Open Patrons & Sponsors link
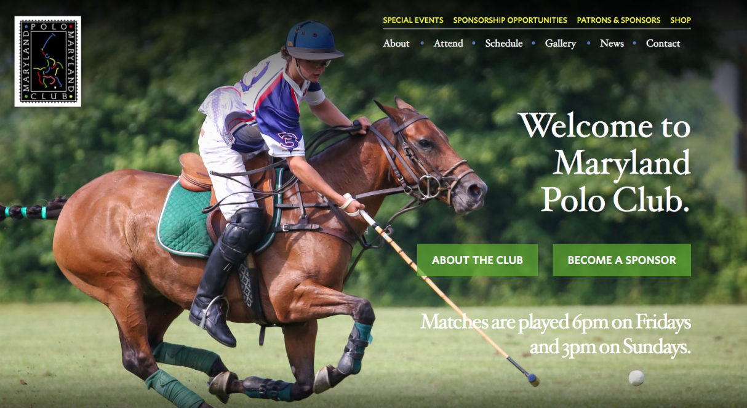 click(x=618, y=20)
